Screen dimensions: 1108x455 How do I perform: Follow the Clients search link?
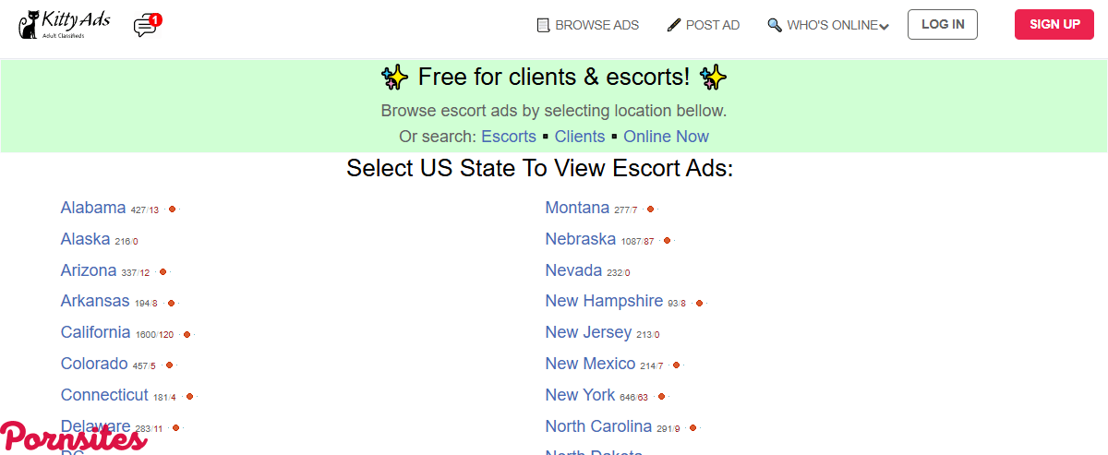tap(580, 137)
